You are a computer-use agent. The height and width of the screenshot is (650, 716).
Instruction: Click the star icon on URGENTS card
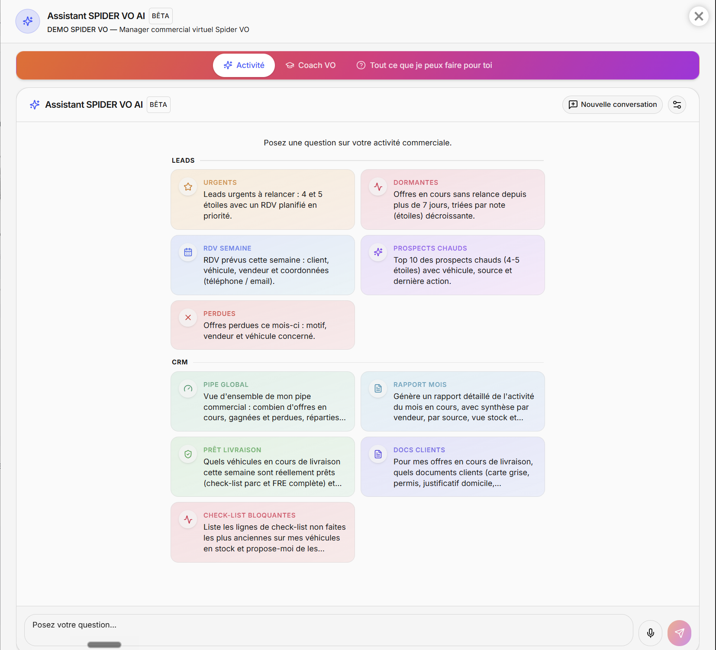(x=188, y=187)
